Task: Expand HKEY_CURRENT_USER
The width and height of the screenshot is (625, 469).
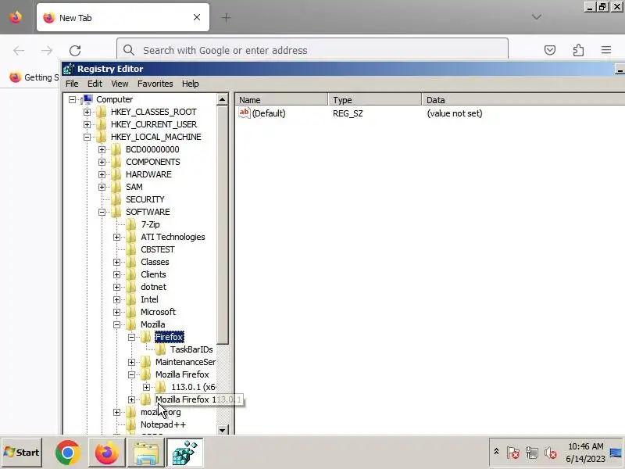Action: (87, 124)
